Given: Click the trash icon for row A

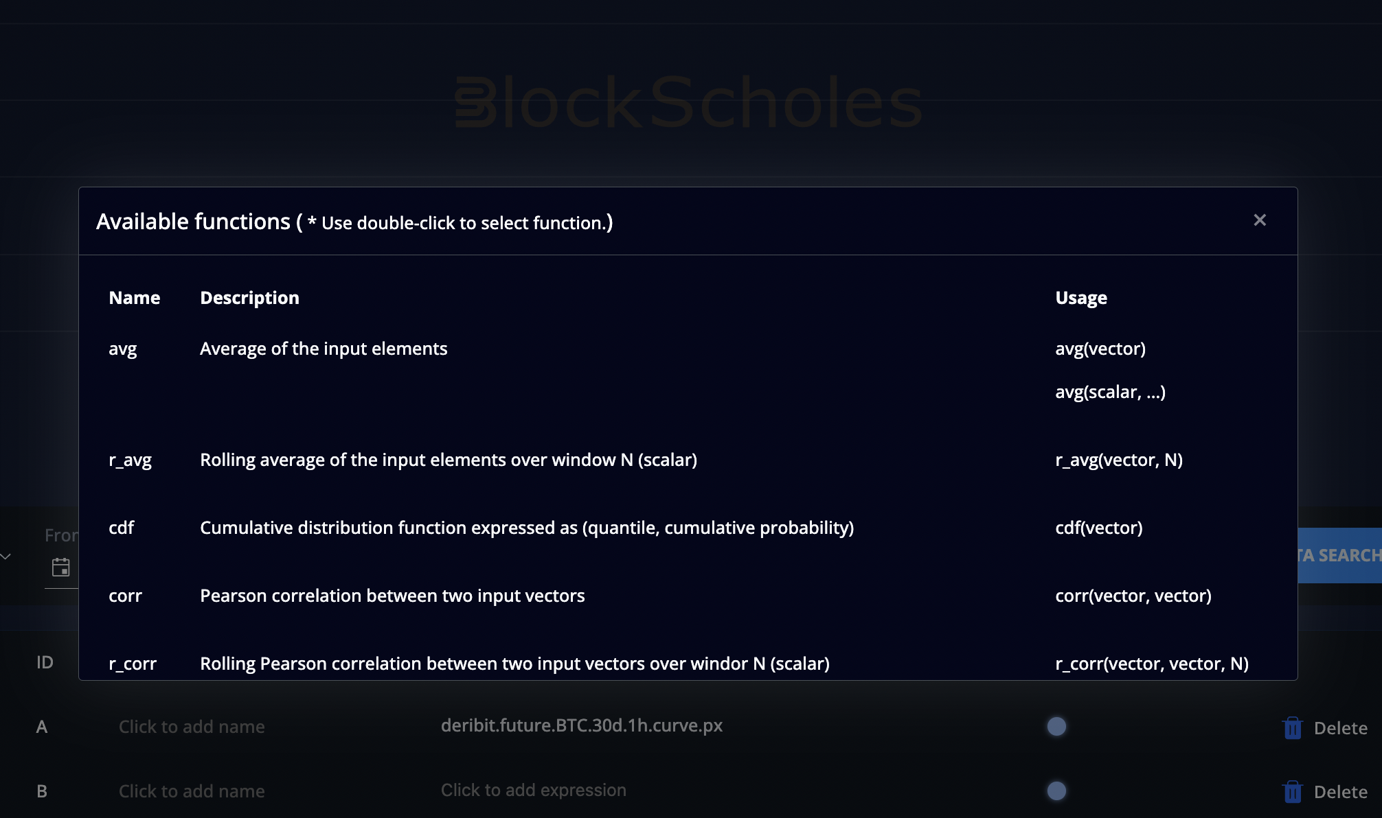Looking at the screenshot, I should [1292, 727].
